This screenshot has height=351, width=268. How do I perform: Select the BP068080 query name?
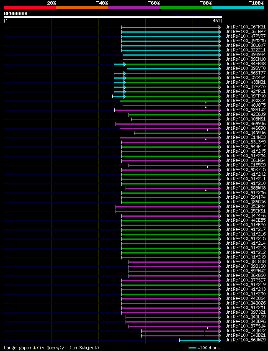pyautogui.click(x=15, y=13)
